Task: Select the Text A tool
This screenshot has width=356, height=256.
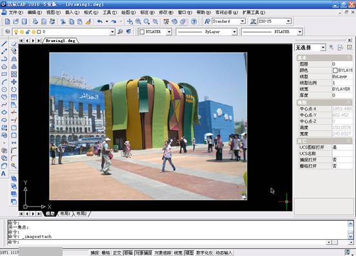Action: (x=4, y=174)
